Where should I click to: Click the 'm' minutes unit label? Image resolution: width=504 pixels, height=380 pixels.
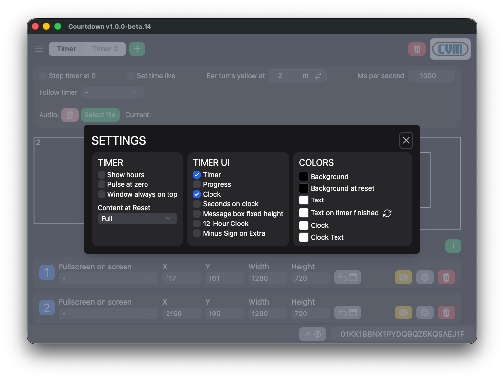click(x=305, y=76)
